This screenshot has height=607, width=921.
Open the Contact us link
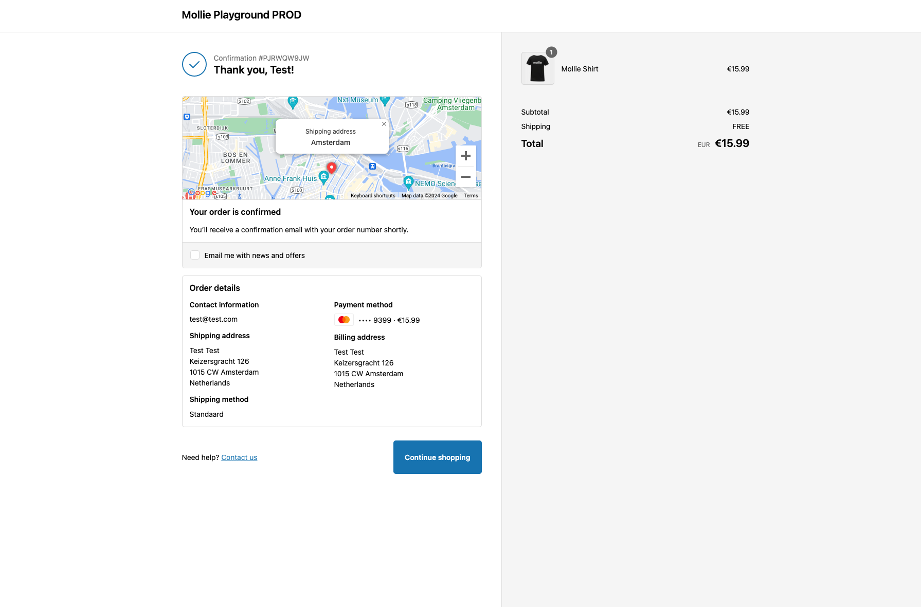coord(239,457)
